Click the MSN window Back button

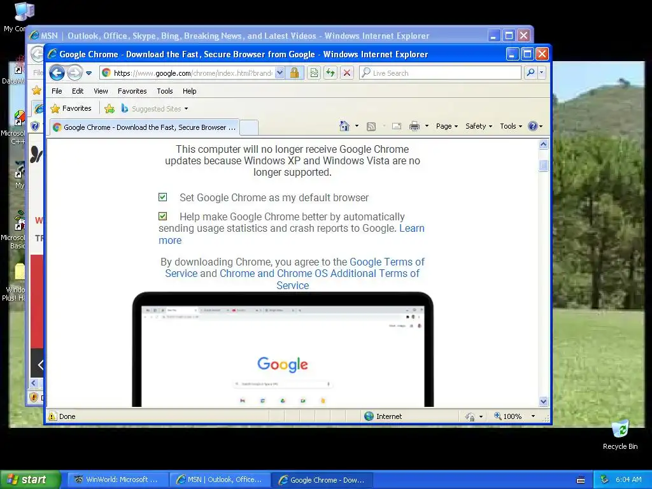(37, 53)
